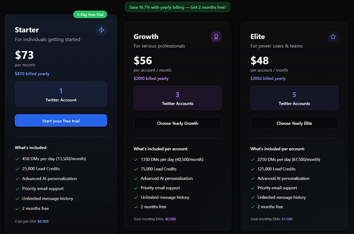Choose Yearly Growth plan
This screenshot has height=234, width=354.
(177, 123)
